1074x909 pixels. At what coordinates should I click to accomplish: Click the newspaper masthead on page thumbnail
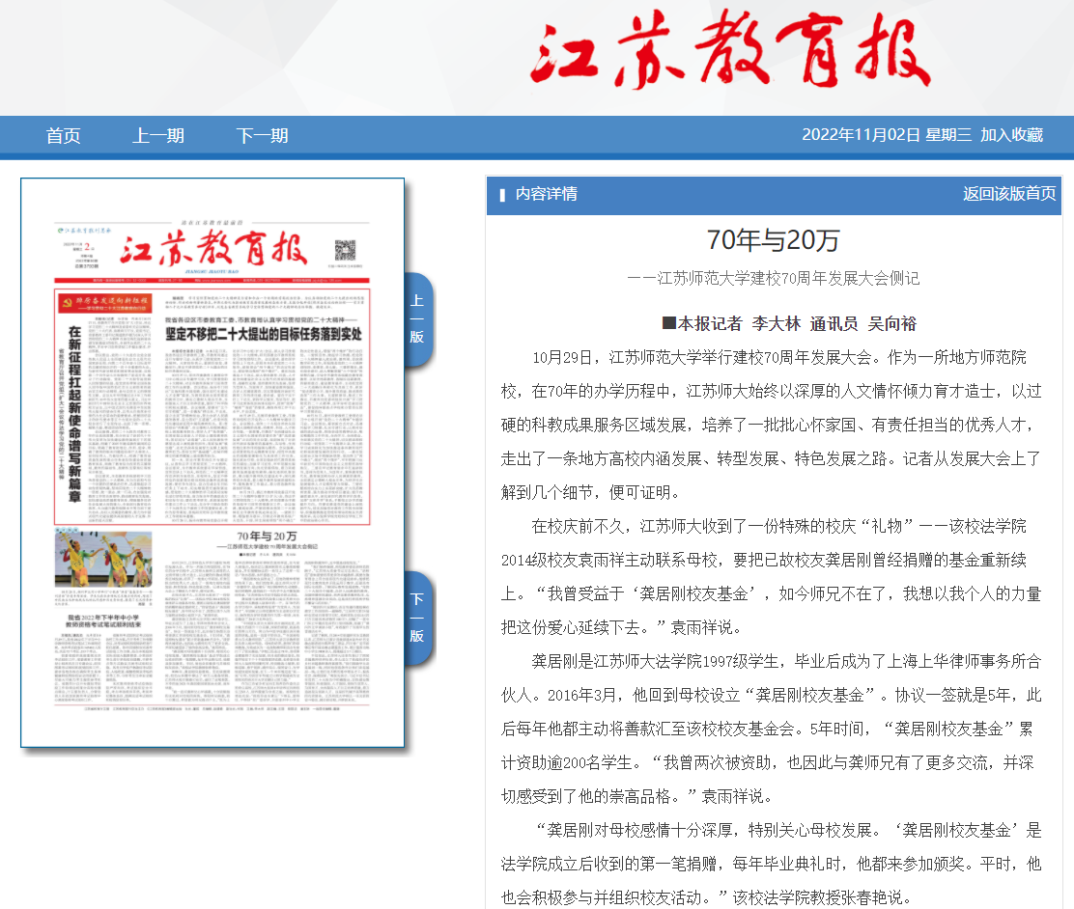click(213, 250)
